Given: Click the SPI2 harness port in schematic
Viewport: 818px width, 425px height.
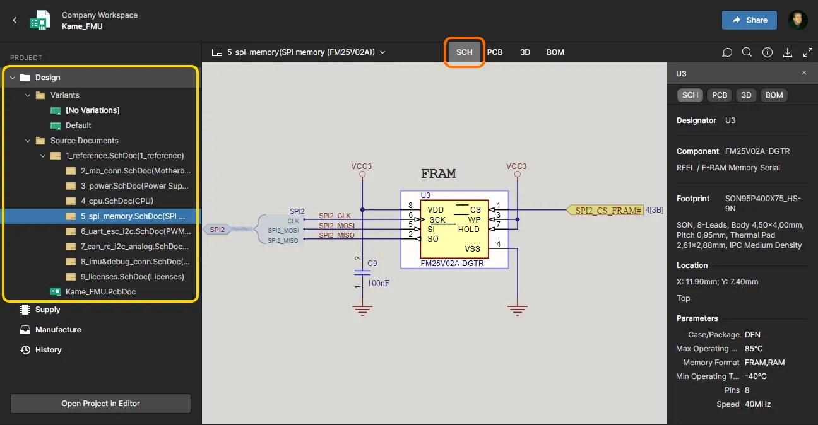Looking at the screenshot, I should coord(217,230).
